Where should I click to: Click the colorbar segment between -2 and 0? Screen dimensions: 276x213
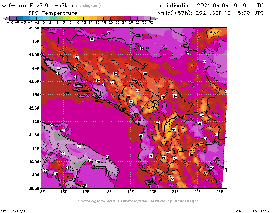click(x=40, y=18)
